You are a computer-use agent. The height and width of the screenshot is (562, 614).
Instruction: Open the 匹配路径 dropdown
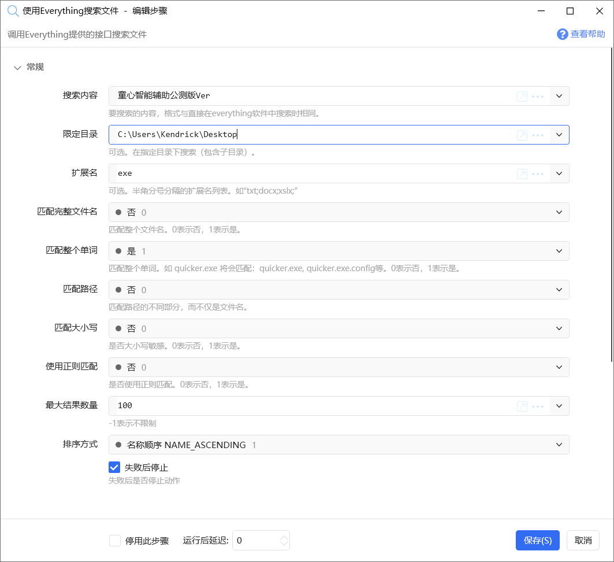pos(338,290)
